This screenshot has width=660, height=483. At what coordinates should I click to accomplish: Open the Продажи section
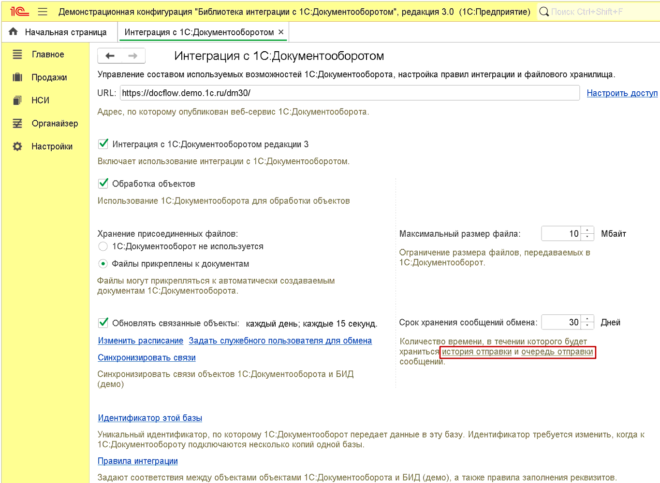click(x=49, y=77)
